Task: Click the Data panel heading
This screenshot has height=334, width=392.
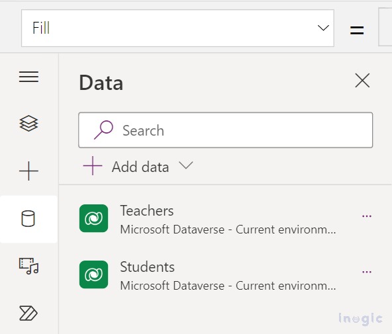Action: pyautogui.click(x=101, y=83)
